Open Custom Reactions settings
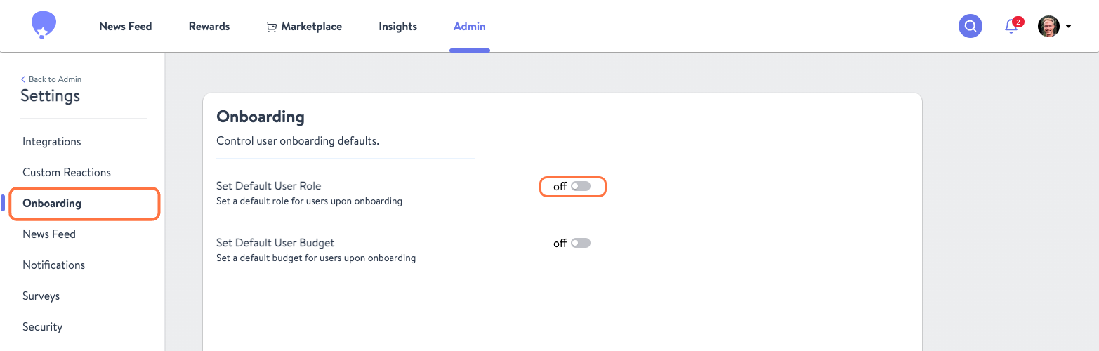 [x=67, y=172]
